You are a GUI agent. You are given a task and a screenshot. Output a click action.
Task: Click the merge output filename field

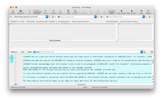[90, 52]
